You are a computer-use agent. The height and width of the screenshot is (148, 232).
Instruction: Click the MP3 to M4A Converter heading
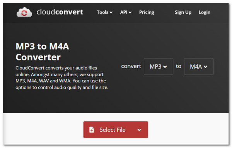click(42, 52)
